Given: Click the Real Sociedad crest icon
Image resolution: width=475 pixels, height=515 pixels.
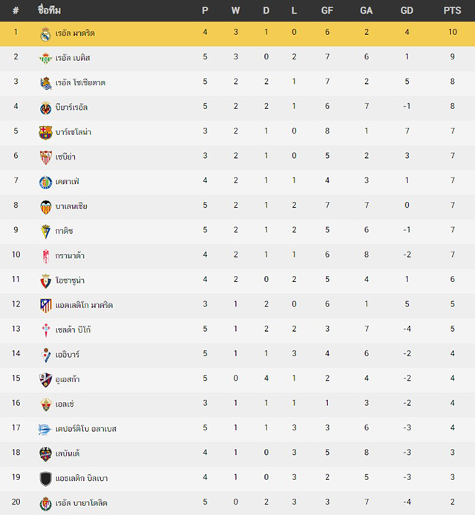Looking at the screenshot, I should pyautogui.click(x=46, y=83).
